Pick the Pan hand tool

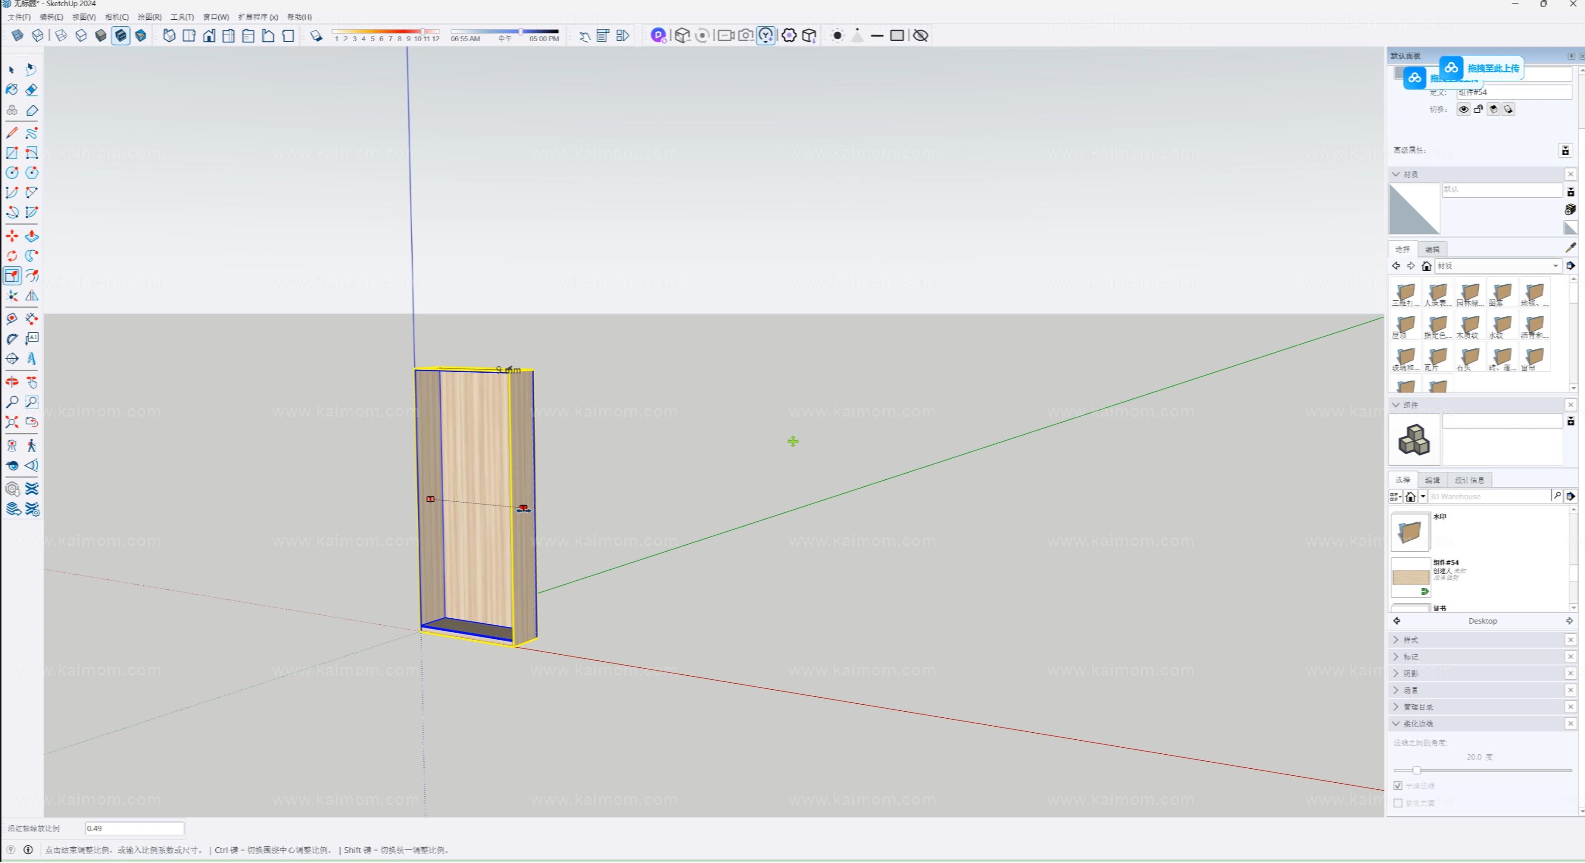(x=32, y=382)
